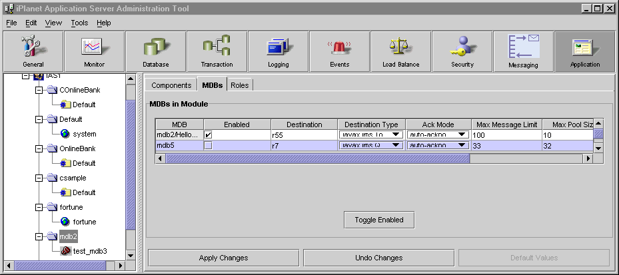Select the Default module icon under OnlineBank

click(65, 163)
